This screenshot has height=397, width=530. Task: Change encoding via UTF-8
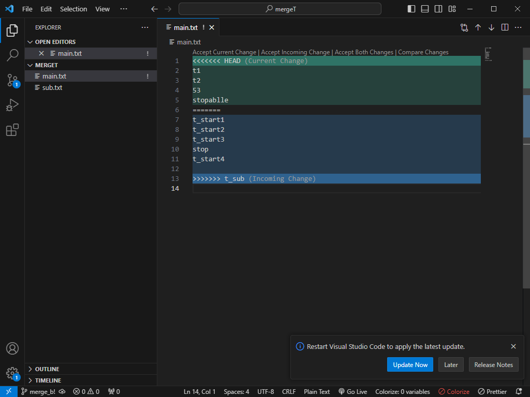click(266, 392)
